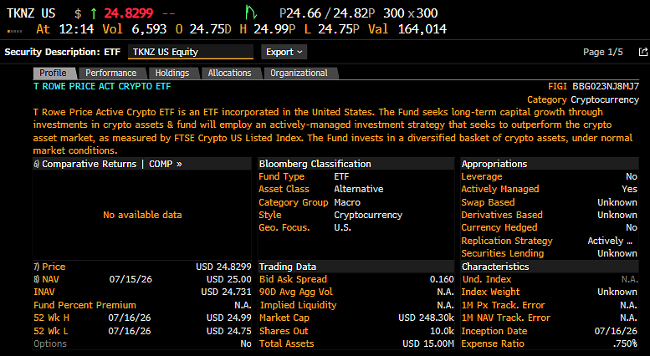Click the Asset Class Alternative value
The width and height of the screenshot is (650, 356).
(x=359, y=189)
